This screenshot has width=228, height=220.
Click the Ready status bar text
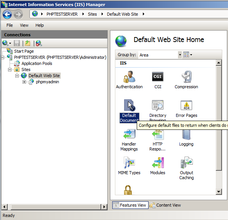[x=9, y=215]
